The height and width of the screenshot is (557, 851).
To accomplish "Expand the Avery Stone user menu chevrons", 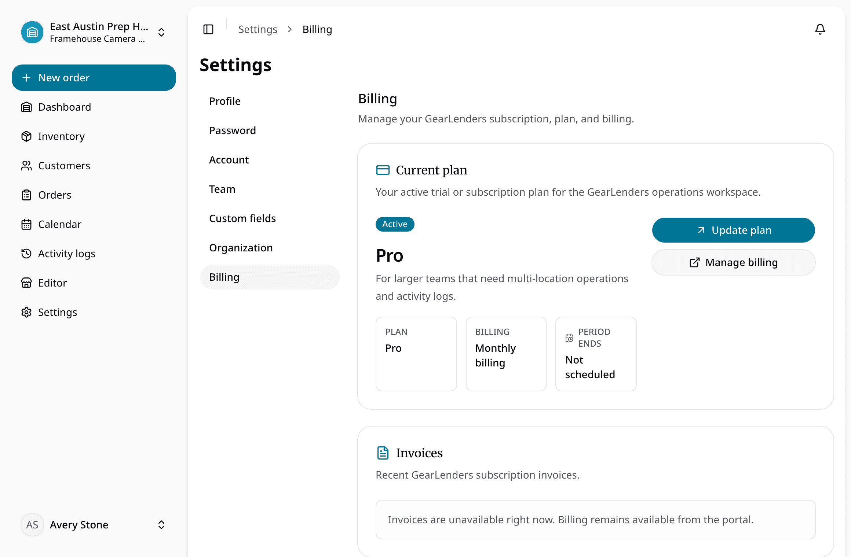I will [161, 525].
